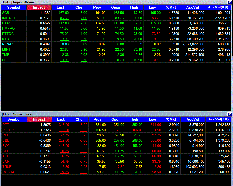Click Last header in Impact Gainer

pos(60,7)
